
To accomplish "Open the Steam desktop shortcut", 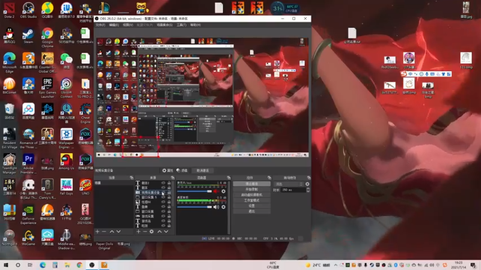I will [28, 35].
